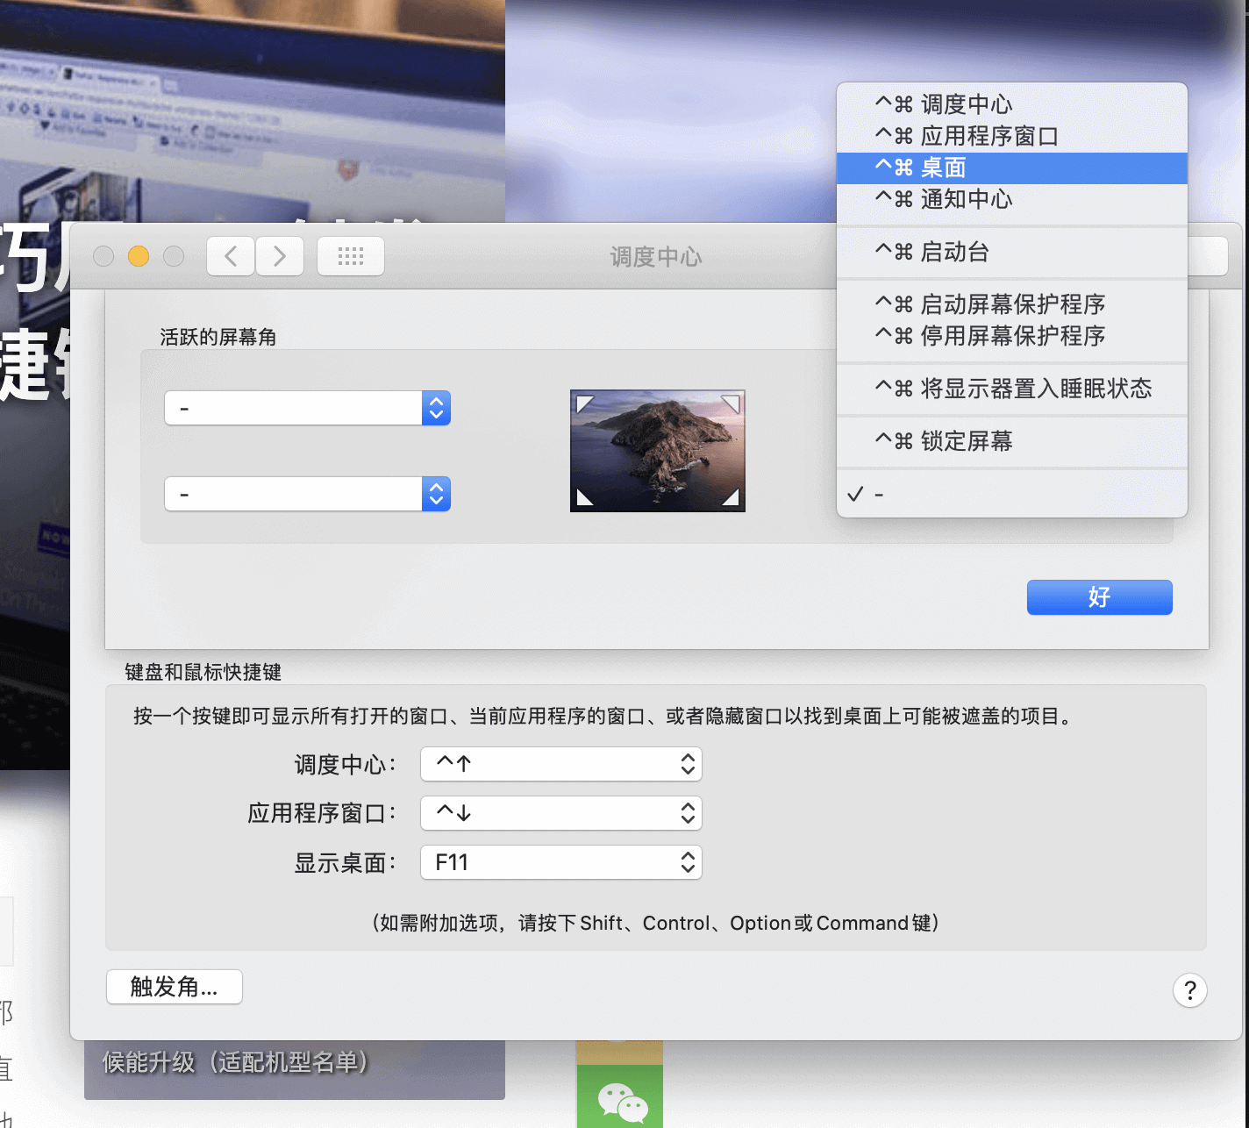This screenshot has width=1249, height=1128.
Task: Show all preferences grid icon
Action: pos(350,256)
